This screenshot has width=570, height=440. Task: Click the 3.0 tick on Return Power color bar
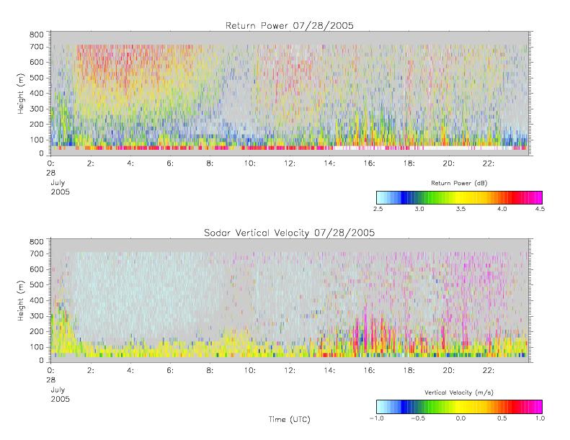point(419,209)
